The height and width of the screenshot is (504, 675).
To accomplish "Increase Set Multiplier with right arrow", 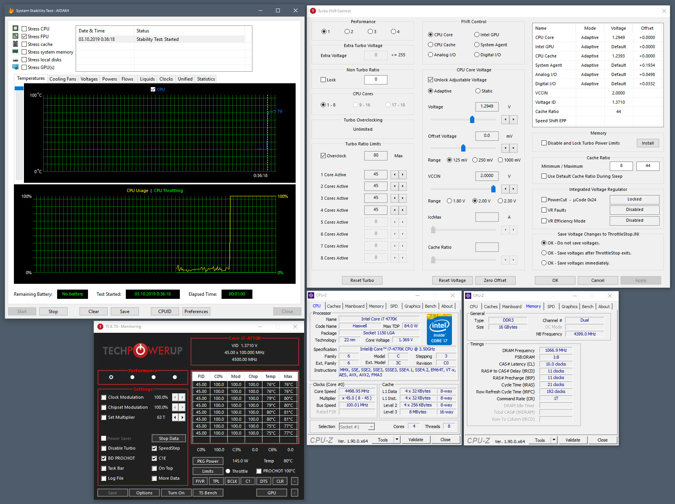I will tap(182, 417).
